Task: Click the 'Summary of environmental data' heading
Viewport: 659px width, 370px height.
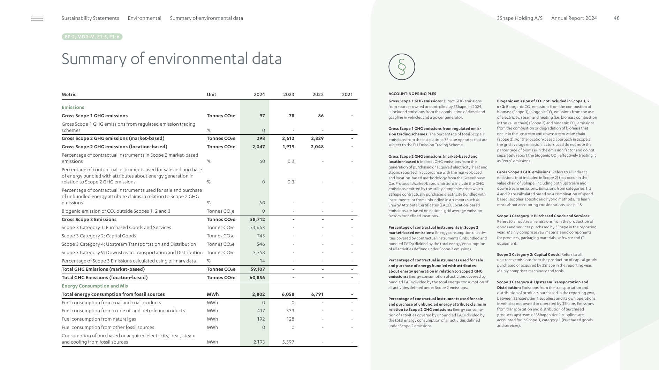Action: point(172,59)
